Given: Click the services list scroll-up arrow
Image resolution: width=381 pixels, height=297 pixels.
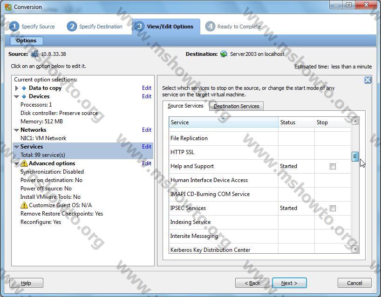Looking at the screenshot, I should tap(355, 121).
